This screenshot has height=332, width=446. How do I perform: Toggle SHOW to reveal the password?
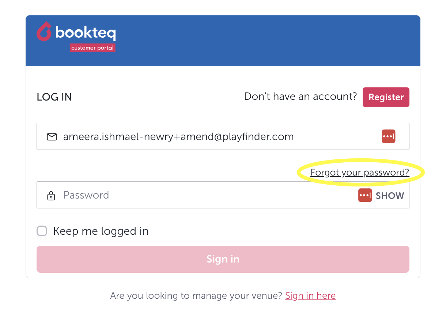[390, 196]
